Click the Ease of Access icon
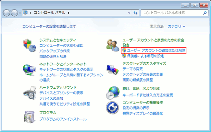This screenshot has height=132, width=211. [x=113, y=108]
